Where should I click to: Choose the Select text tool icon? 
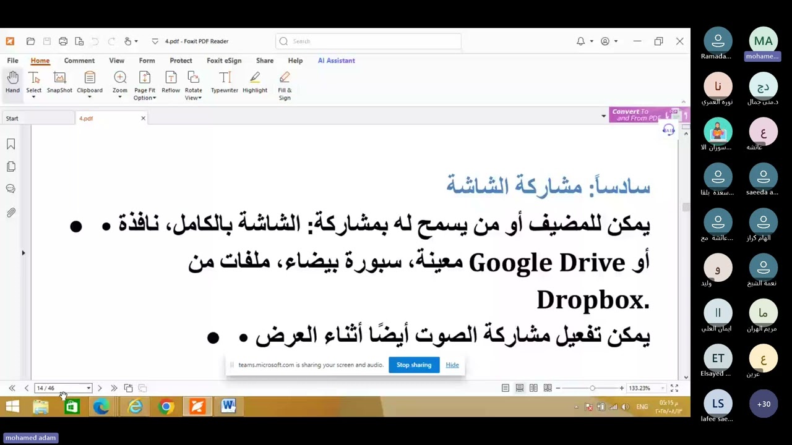(x=34, y=77)
